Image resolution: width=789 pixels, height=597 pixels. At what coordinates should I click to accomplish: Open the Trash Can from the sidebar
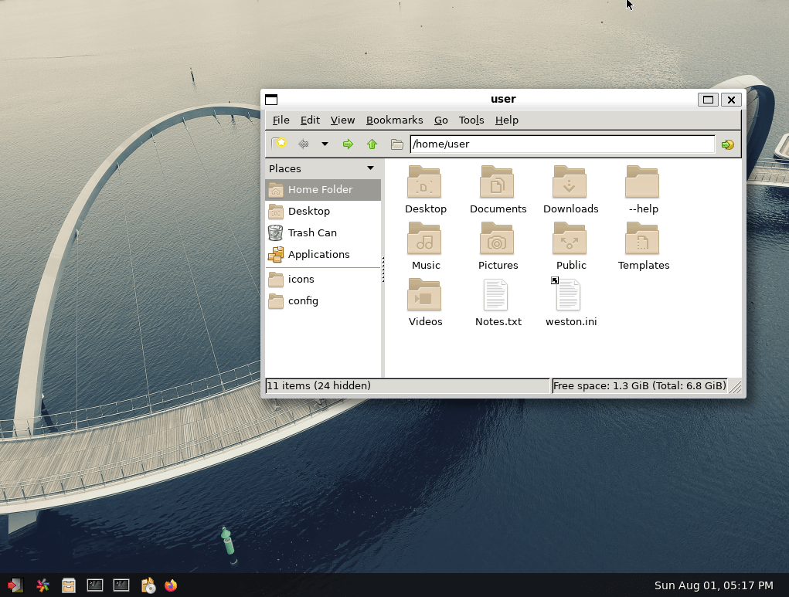311,232
